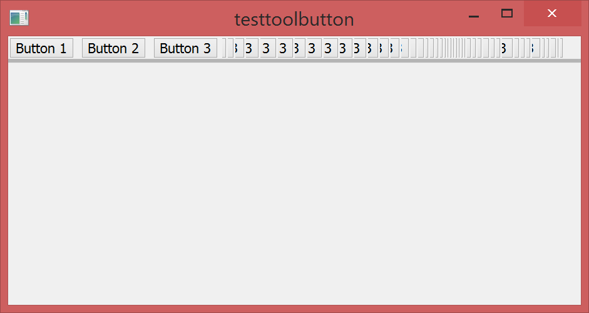The width and height of the screenshot is (589, 313).
Task: Click the testtoolbutton application icon in title bar
Action: coord(19,18)
